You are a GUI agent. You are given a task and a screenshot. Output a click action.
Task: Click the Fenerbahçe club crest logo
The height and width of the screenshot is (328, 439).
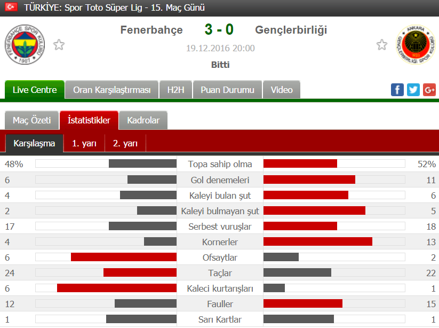point(25,44)
